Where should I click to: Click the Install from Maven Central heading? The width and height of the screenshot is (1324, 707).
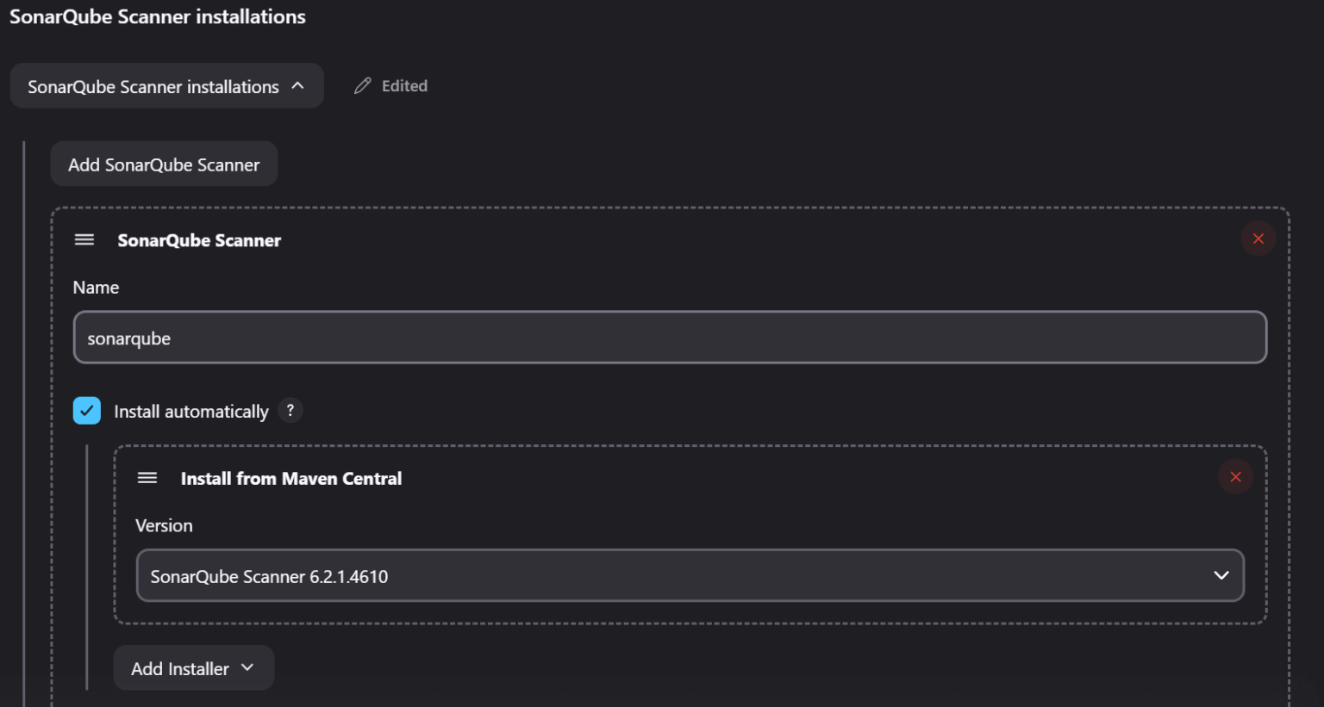pos(291,478)
